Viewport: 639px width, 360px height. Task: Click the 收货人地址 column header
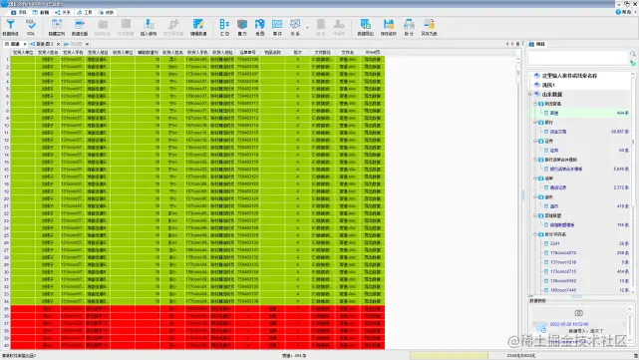tap(222, 53)
